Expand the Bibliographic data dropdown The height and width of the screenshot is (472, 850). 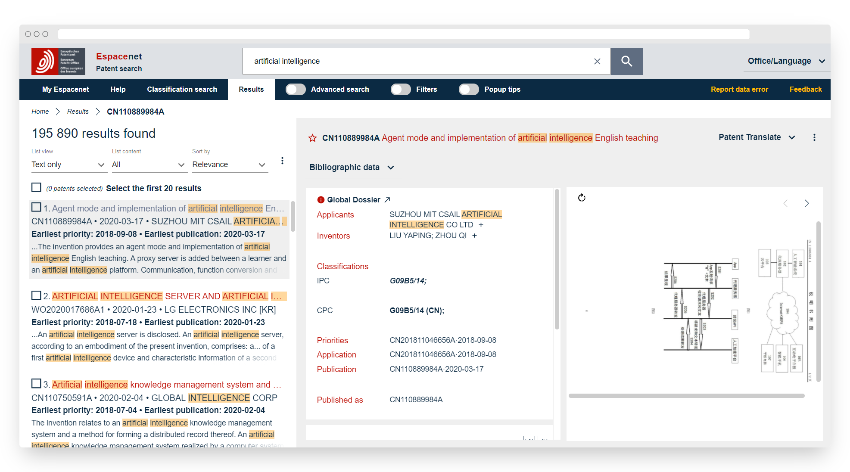(352, 167)
